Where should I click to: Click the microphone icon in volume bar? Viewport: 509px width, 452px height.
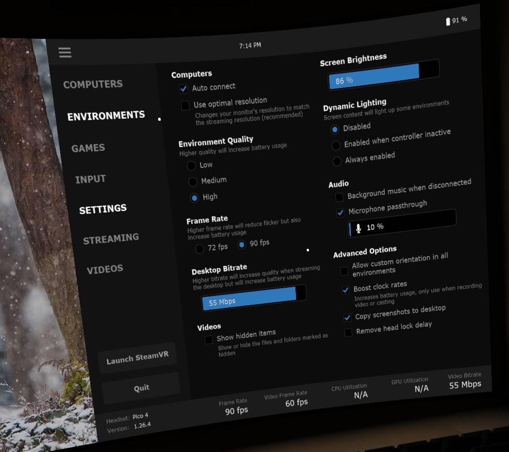tap(358, 229)
